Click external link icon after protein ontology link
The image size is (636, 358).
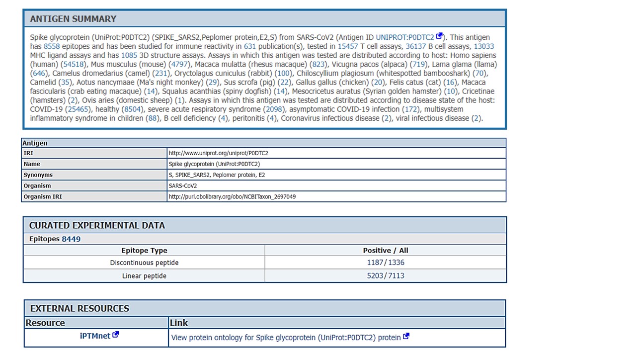point(406,336)
